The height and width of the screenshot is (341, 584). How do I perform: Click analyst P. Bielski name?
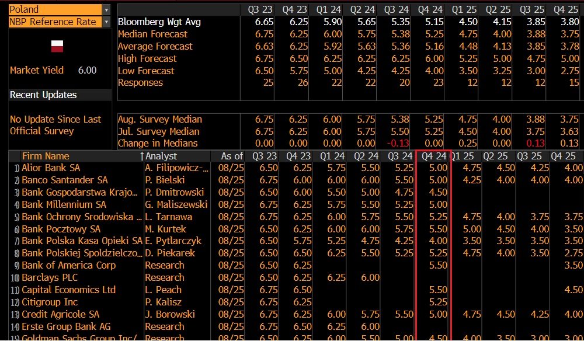click(x=165, y=180)
